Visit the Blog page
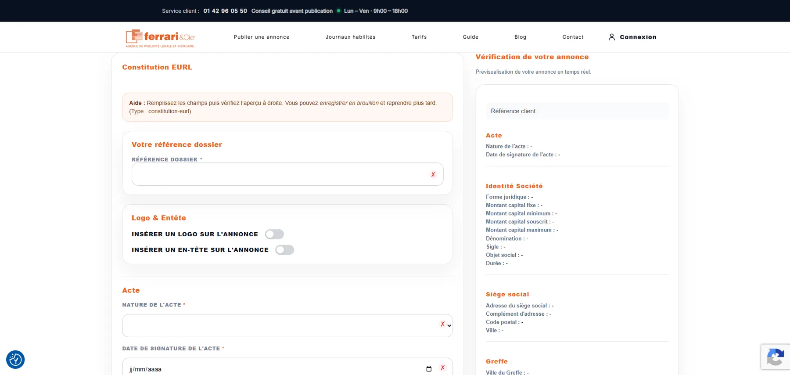This screenshot has width=790, height=375. (521, 37)
